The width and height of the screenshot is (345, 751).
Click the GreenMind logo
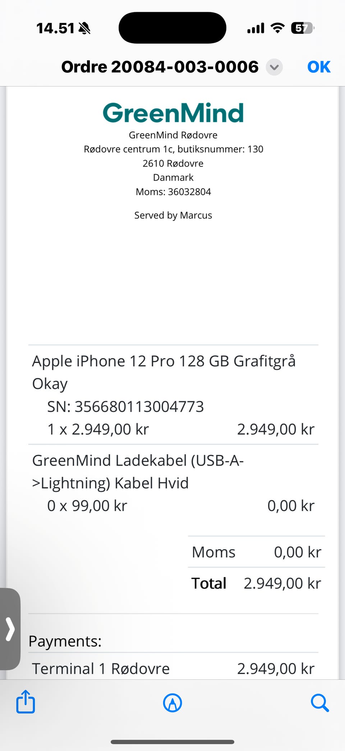tap(173, 113)
